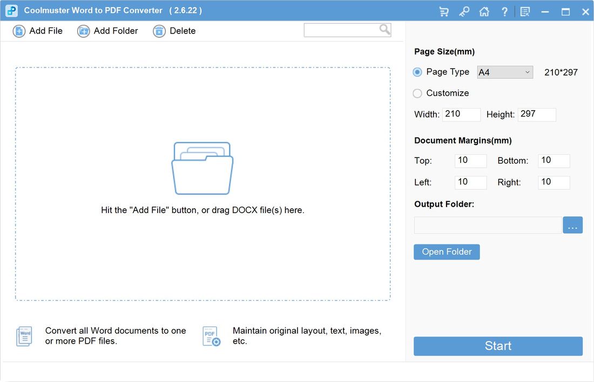Image resolution: width=594 pixels, height=382 pixels.
Task: Click the Output Folder path field
Action: point(486,225)
